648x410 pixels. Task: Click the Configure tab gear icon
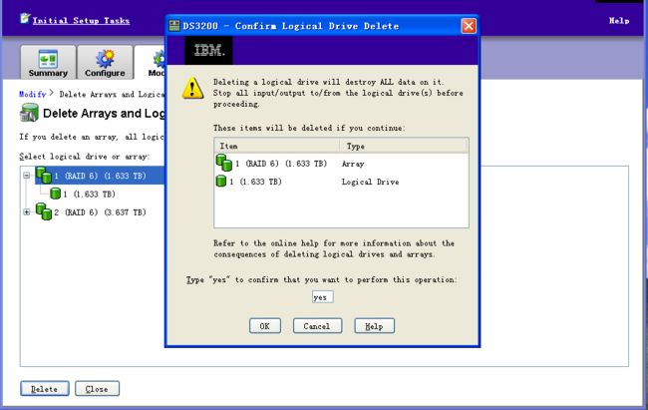105,58
